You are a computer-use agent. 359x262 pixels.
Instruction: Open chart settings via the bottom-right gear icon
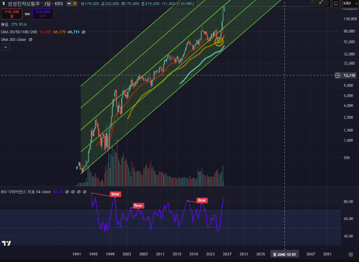[x=351, y=254]
